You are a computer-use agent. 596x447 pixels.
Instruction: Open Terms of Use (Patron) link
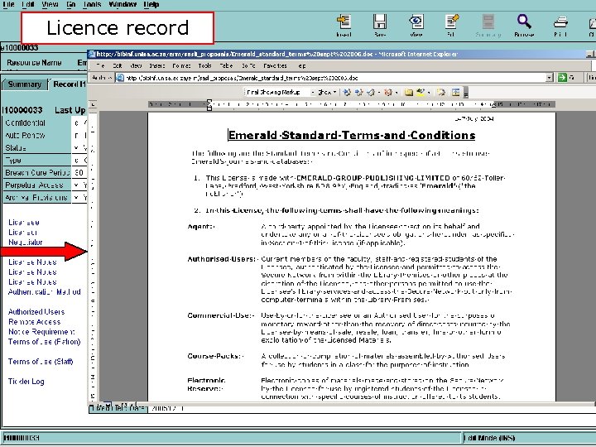44,341
